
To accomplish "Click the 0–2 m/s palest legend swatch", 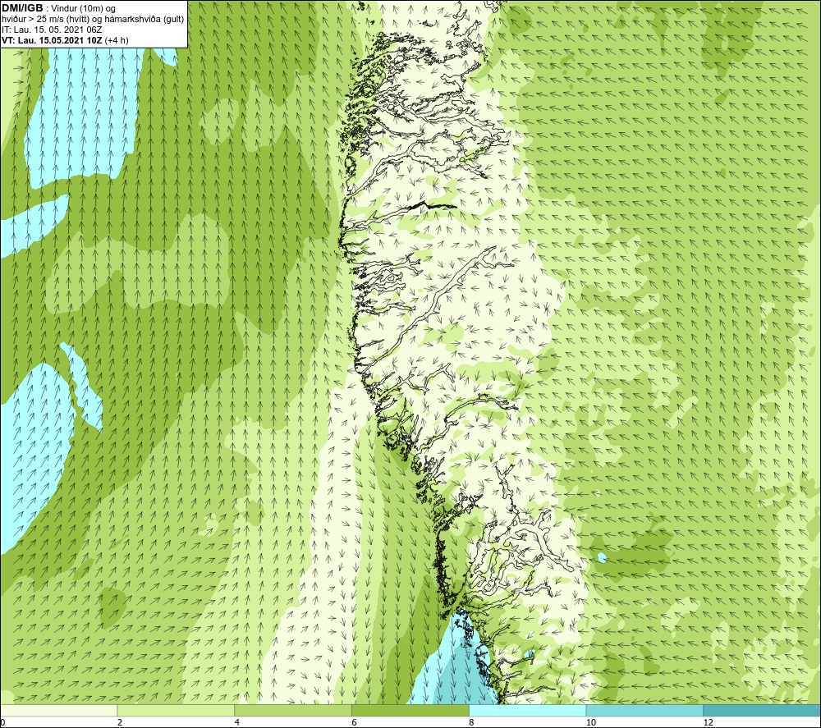I will coord(58,710).
